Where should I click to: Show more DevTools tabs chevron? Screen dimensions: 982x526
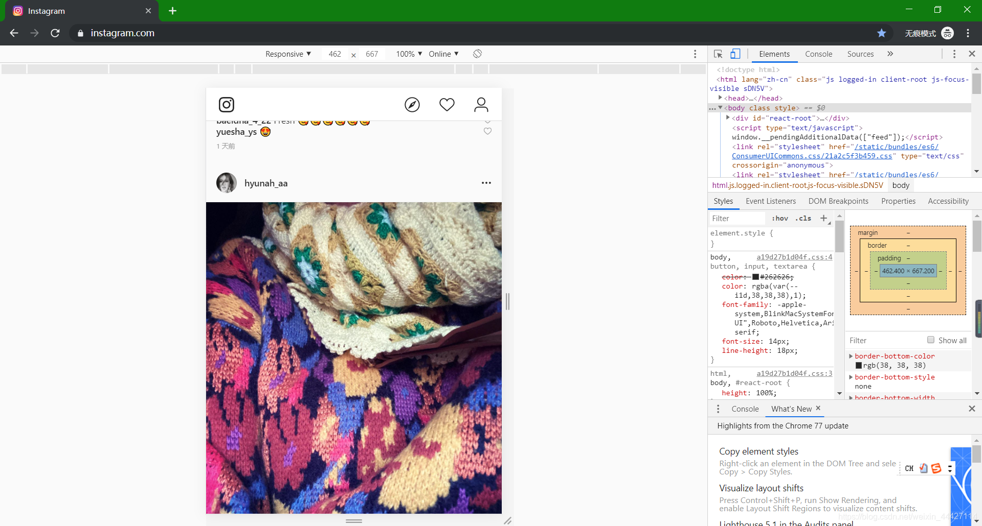point(890,54)
